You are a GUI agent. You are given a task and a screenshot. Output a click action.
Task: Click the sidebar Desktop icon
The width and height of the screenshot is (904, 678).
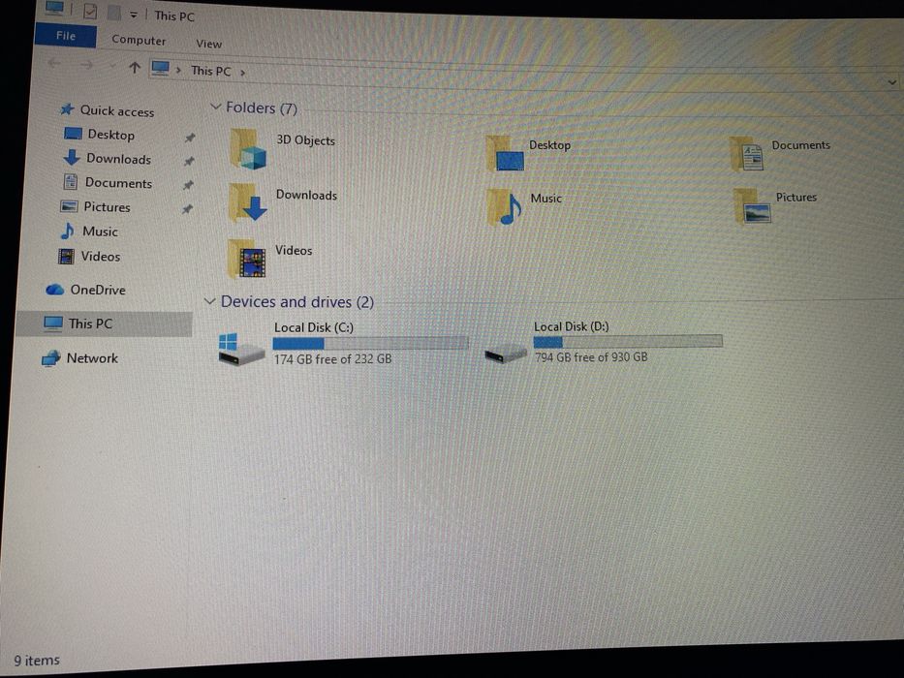[x=73, y=134]
